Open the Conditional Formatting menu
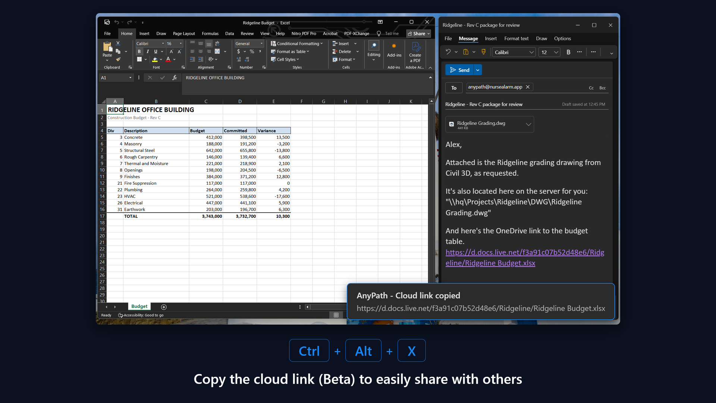The image size is (716, 403). (x=297, y=44)
